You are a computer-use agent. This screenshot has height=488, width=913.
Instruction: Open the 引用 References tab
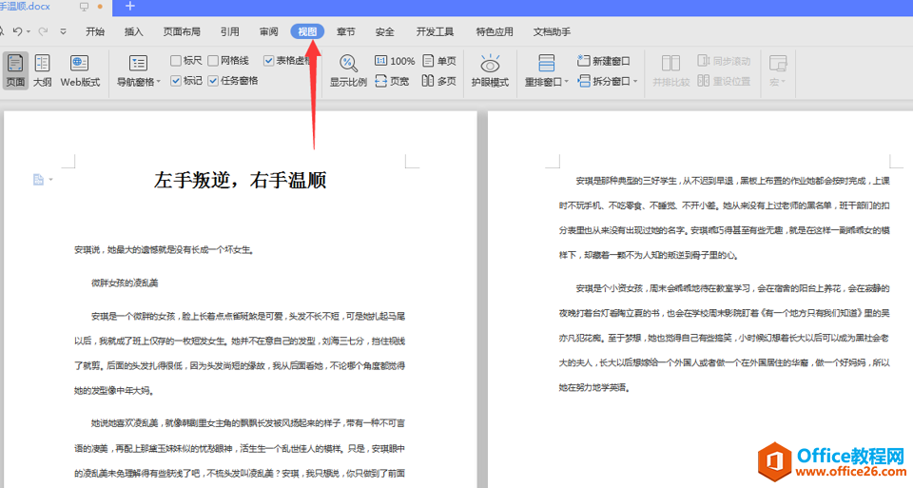coord(229,31)
